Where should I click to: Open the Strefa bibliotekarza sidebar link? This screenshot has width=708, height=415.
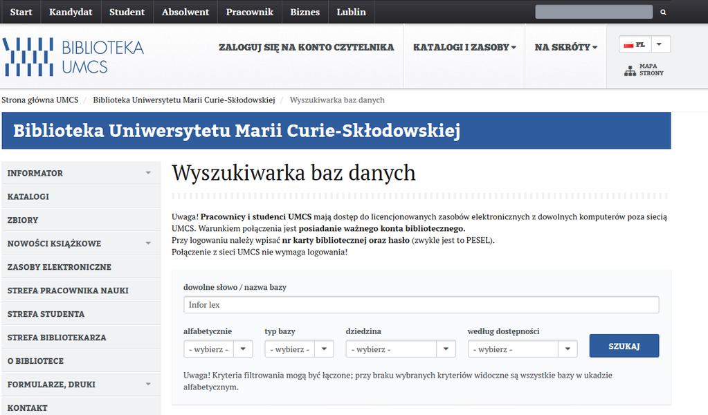point(81,337)
